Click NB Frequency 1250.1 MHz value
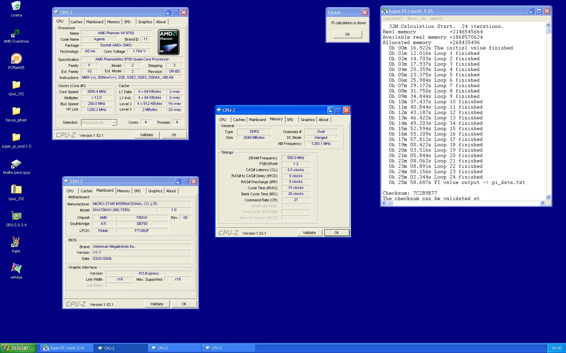This screenshot has width=566, height=353. click(321, 144)
